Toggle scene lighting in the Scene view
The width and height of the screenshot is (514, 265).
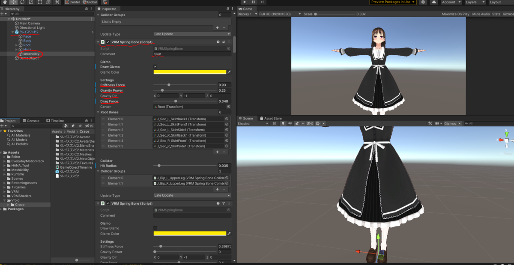point(283,123)
